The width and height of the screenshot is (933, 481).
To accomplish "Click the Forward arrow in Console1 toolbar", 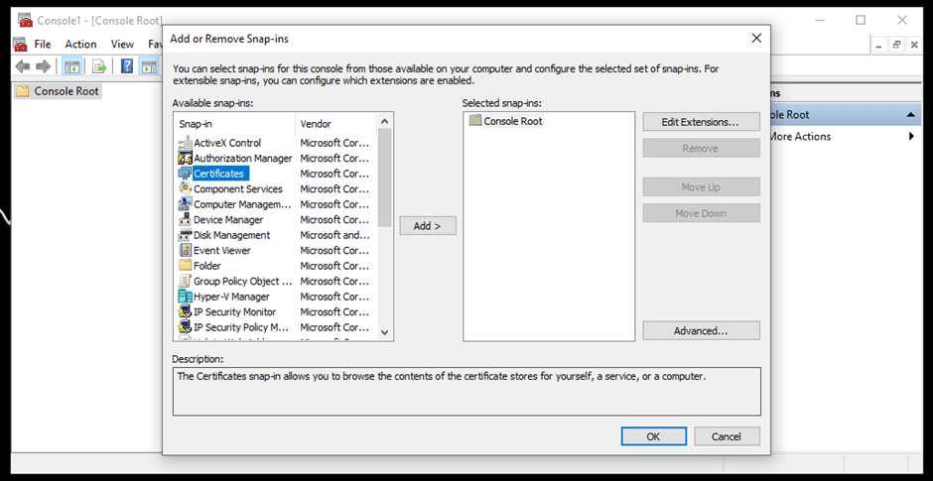I will pyautogui.click(x=43, y=66).
